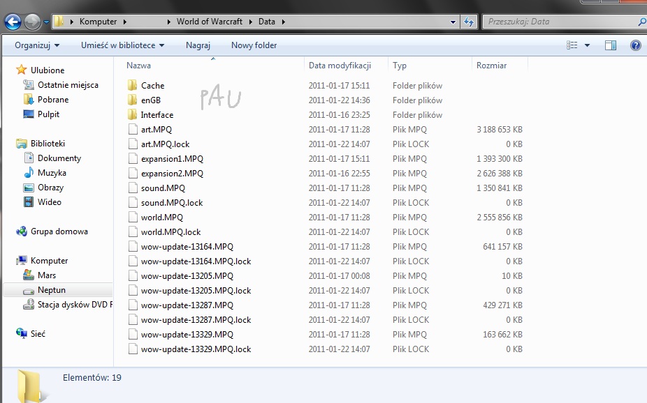Image resolution: width=647 pixels, height=403 pixels.
Task: Expand the arrow after Komputer breadcrumb
Action: (124, 22)
